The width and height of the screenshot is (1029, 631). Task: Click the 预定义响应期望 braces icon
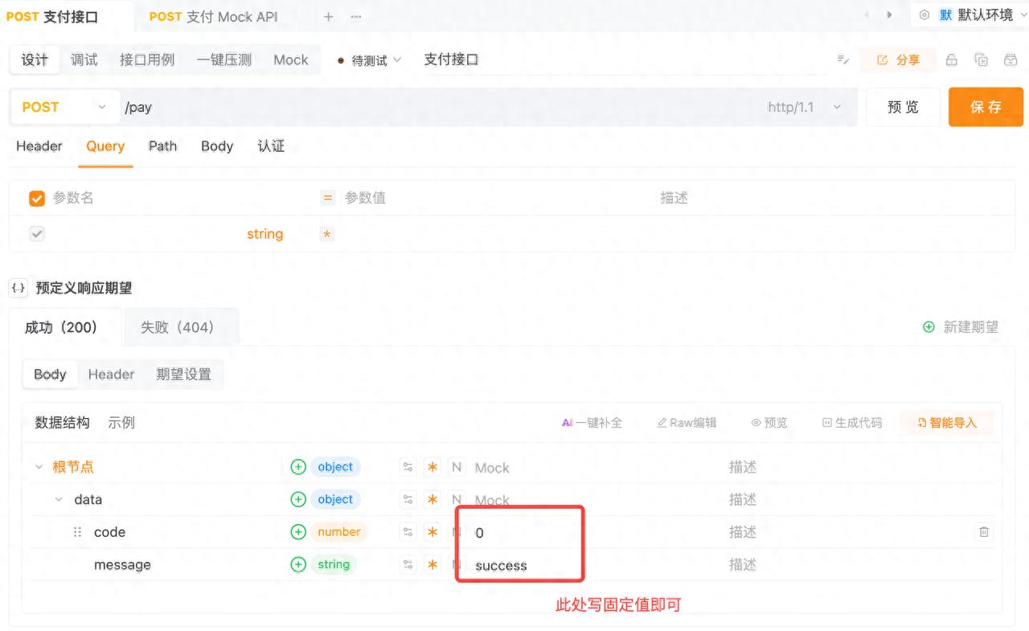click(x=18, y=288)
